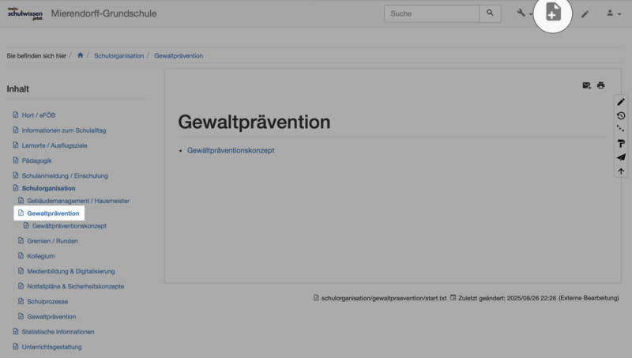The width and height of the screenshot is (632, 358).
Task: Click Schulorganisation in the breadcrumb
Action: click(x=118, y=56)
